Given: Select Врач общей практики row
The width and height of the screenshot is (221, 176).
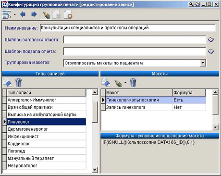Looking at the screenshot, I should (47, 107).
